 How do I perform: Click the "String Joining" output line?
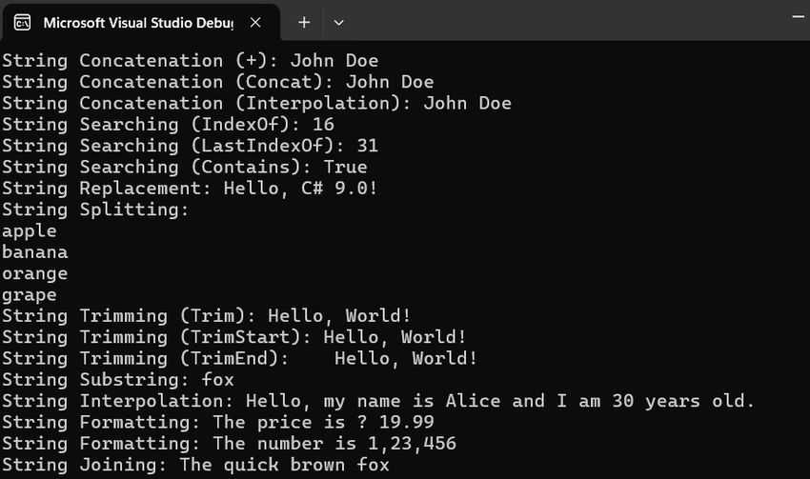[195, 466]
